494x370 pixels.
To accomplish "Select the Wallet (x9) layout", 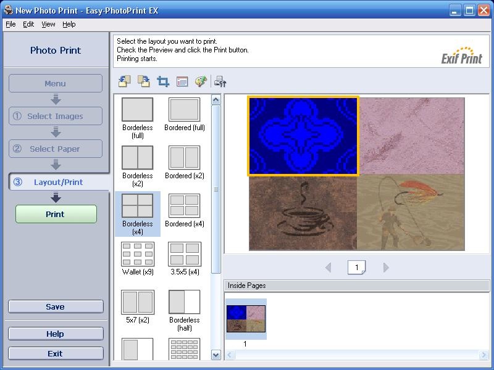I will tap(137, 254).
